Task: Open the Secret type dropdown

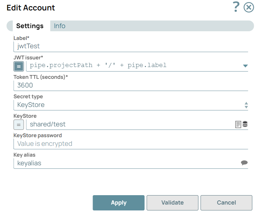Action: pos(130,105)
